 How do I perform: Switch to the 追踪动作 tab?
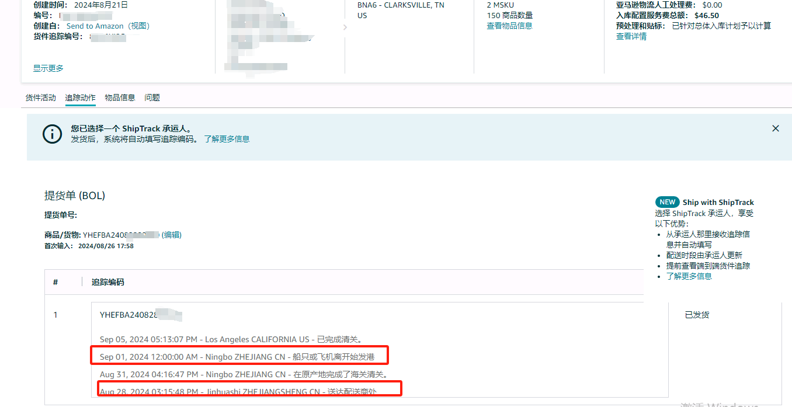pyautogui.click(x=81, y=98)
